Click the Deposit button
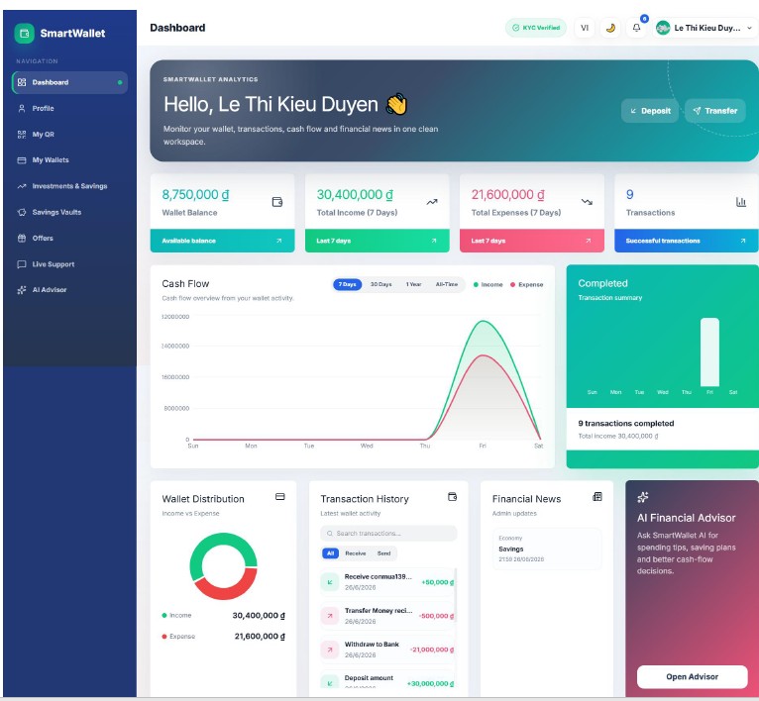759x701 pixels. [x=650, y=111]
